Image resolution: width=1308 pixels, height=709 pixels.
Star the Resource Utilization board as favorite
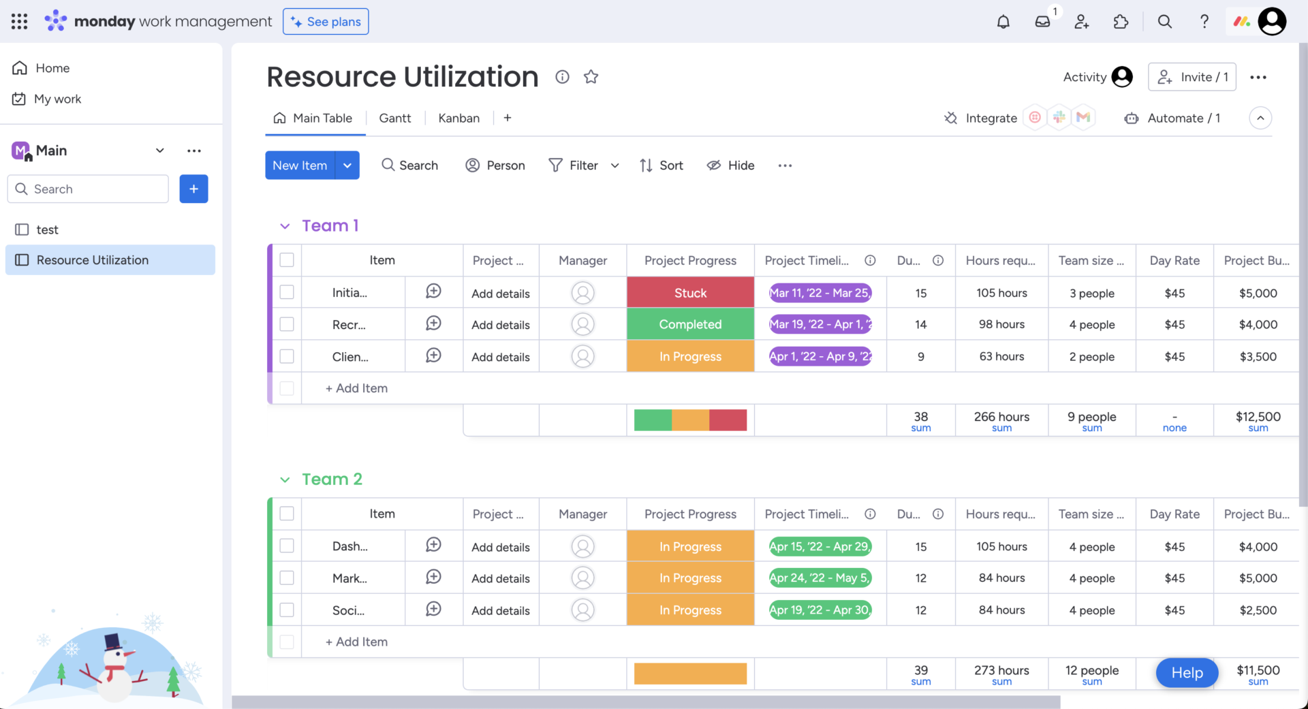coord(591,77)
